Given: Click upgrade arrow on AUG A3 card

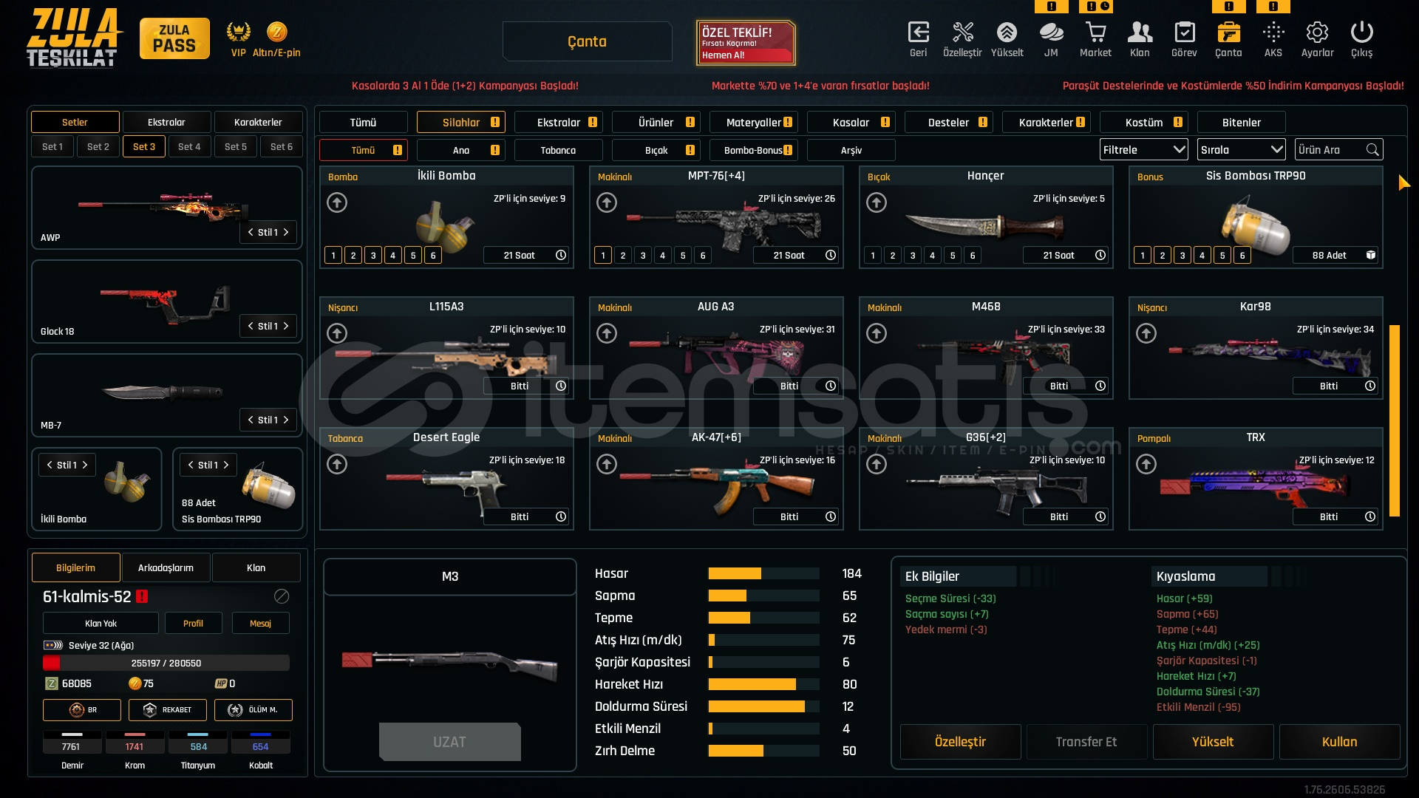Looking at the screenshot, I should [x=607, y=332].
